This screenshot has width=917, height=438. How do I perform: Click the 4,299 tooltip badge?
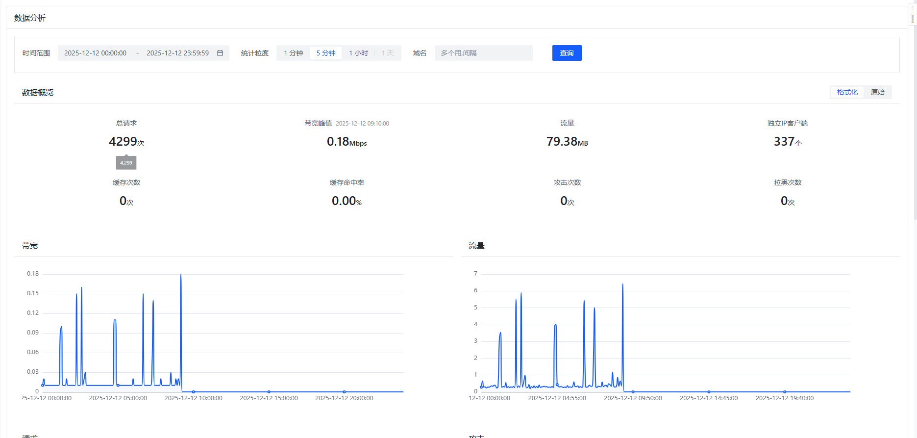pos(126,162)
